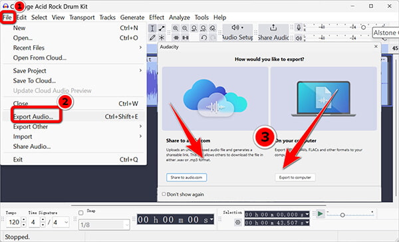Choose New from File menu
The width and height of the screenshot is (399, 242).
pos(74,28)
